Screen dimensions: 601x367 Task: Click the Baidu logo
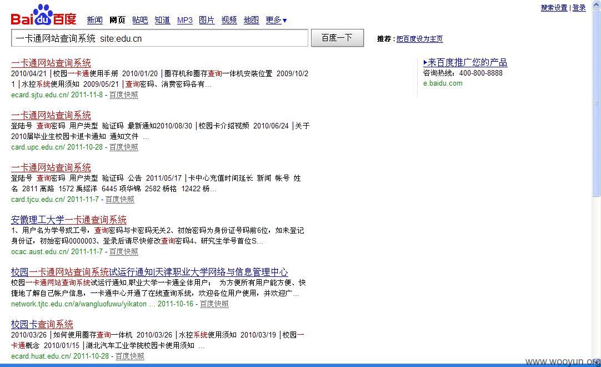pyautogui.click(x=43, y=15)
